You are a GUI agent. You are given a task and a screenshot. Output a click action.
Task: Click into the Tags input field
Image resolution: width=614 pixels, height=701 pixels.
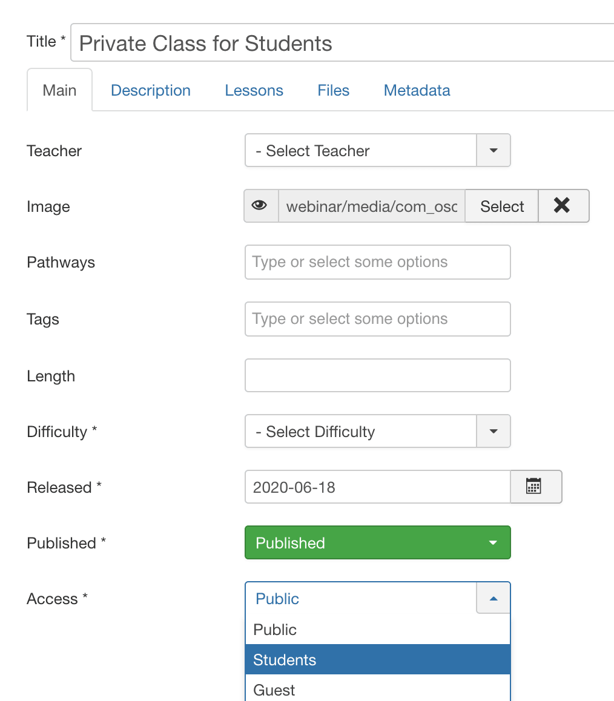coord(377,319)
